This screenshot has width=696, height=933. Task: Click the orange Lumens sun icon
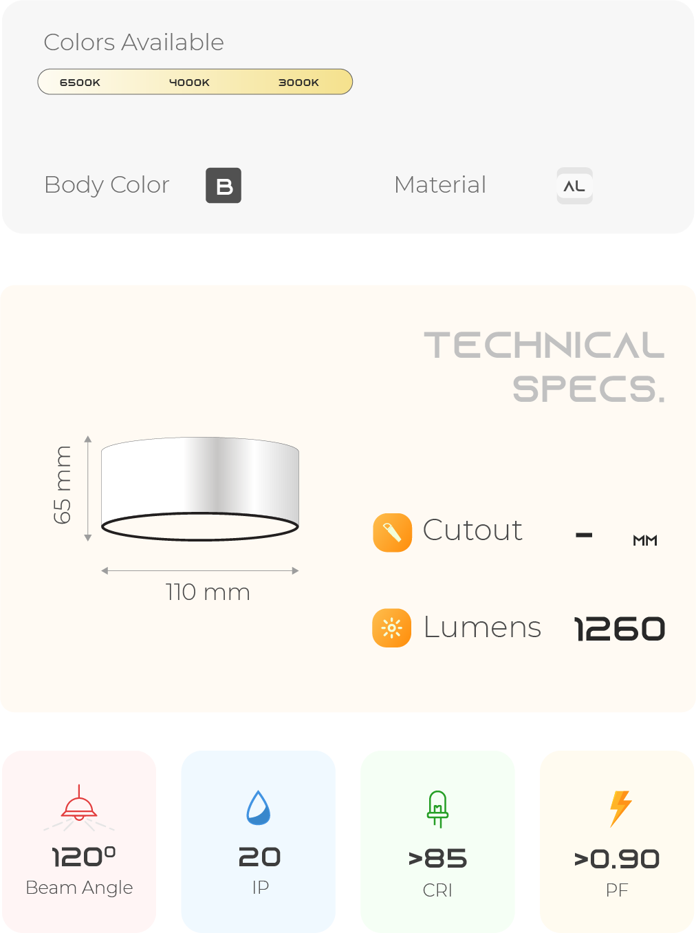click(x=392, y=628)
